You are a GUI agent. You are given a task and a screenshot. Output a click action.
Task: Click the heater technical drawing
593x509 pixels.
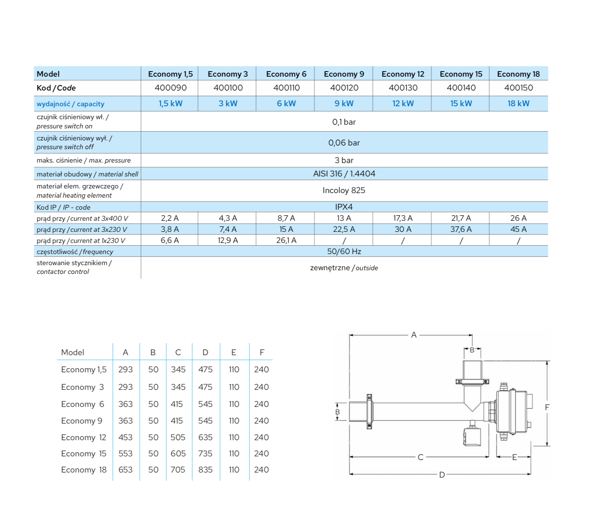coord(443,405)
